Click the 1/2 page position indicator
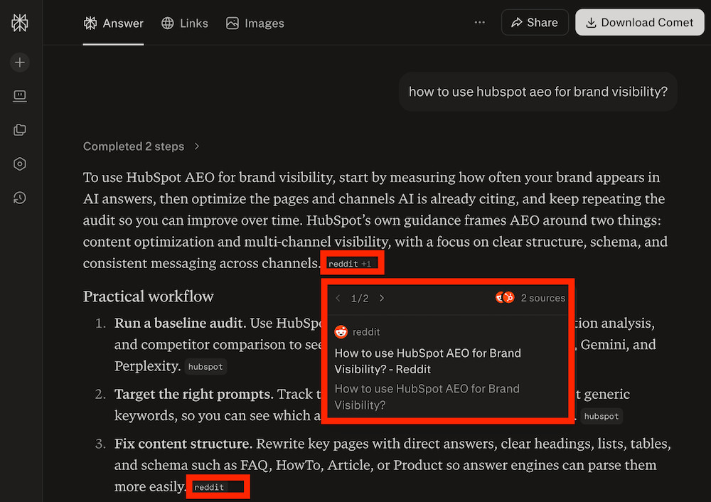The height and width of the screenshot is (502, 711). pos(360,298)
